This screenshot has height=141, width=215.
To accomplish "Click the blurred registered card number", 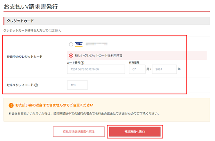I will (97, 44).
